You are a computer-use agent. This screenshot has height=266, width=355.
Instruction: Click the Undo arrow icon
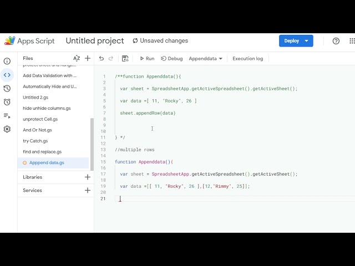click(x=102, y=59)
